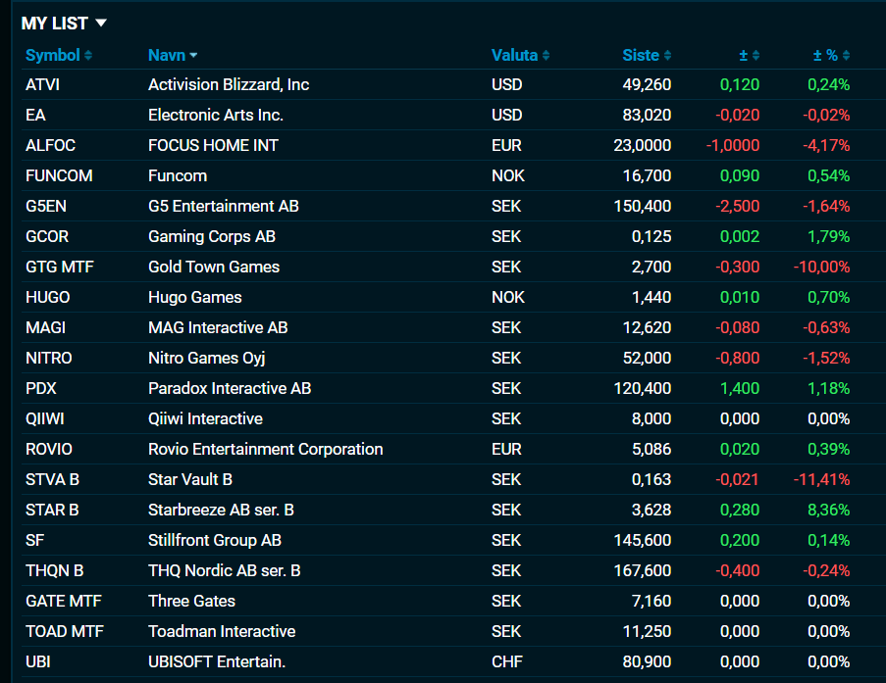Click the STVA B symbol

(52, 480)
